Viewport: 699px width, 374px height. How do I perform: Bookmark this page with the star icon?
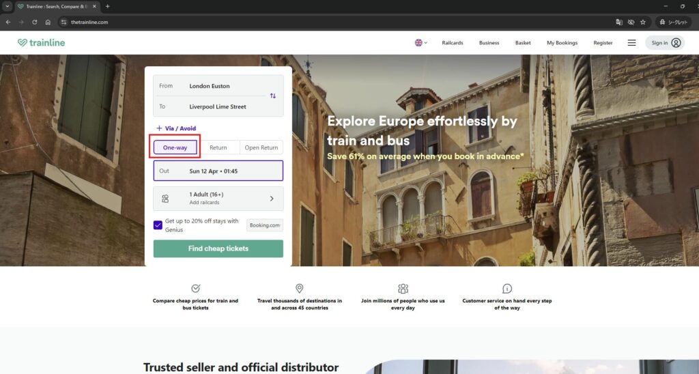click(643, 22)
